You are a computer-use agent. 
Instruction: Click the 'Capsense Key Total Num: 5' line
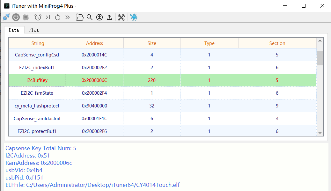pyautogui.click(x=41, y=148)
